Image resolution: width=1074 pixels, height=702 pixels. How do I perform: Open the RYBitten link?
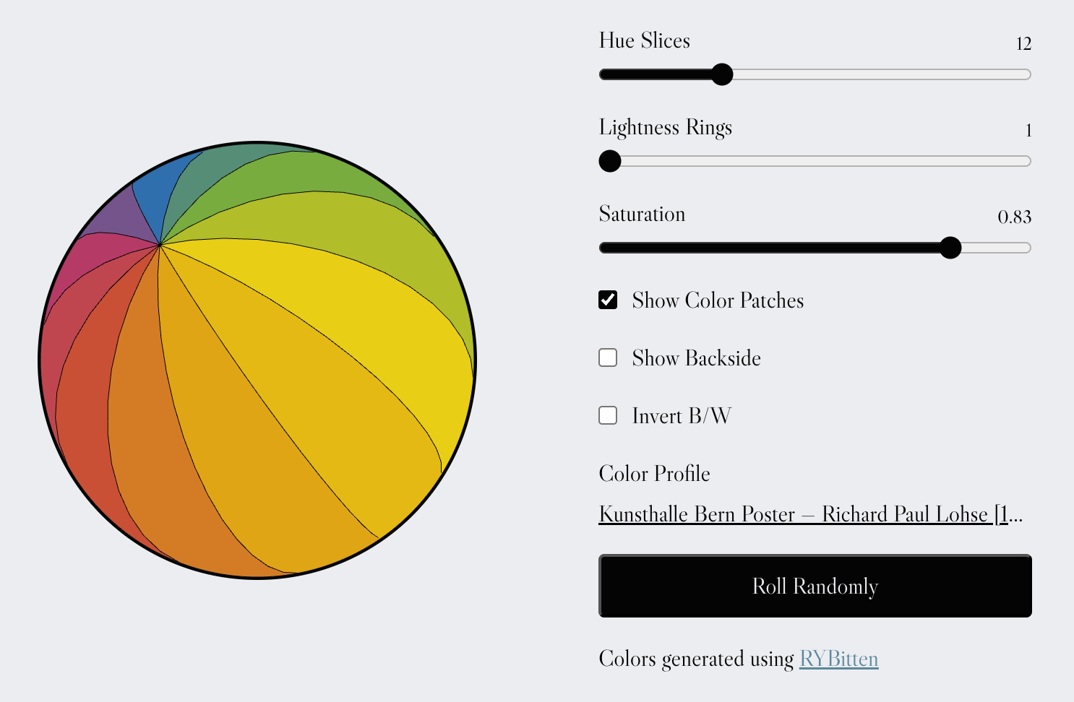click(x=838, y=659)
